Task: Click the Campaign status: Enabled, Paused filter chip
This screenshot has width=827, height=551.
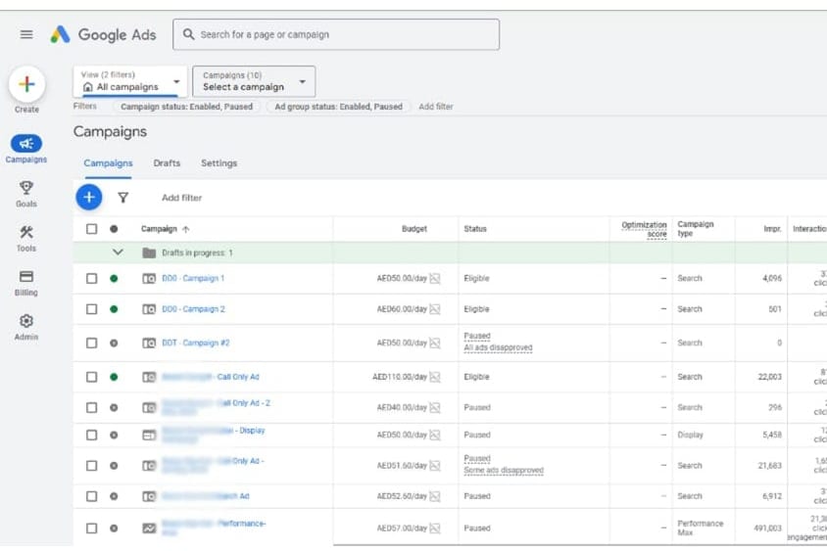Action: 187,107
